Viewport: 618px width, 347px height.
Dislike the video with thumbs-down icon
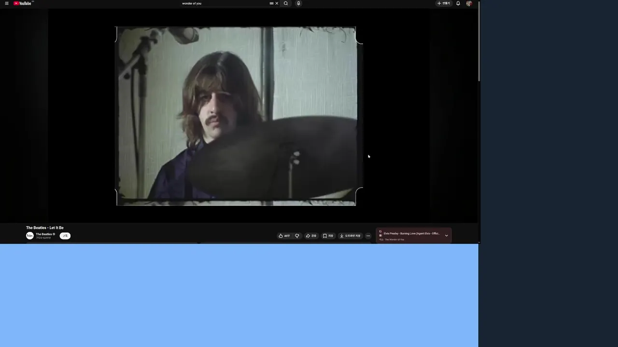[x=297, y=236]
